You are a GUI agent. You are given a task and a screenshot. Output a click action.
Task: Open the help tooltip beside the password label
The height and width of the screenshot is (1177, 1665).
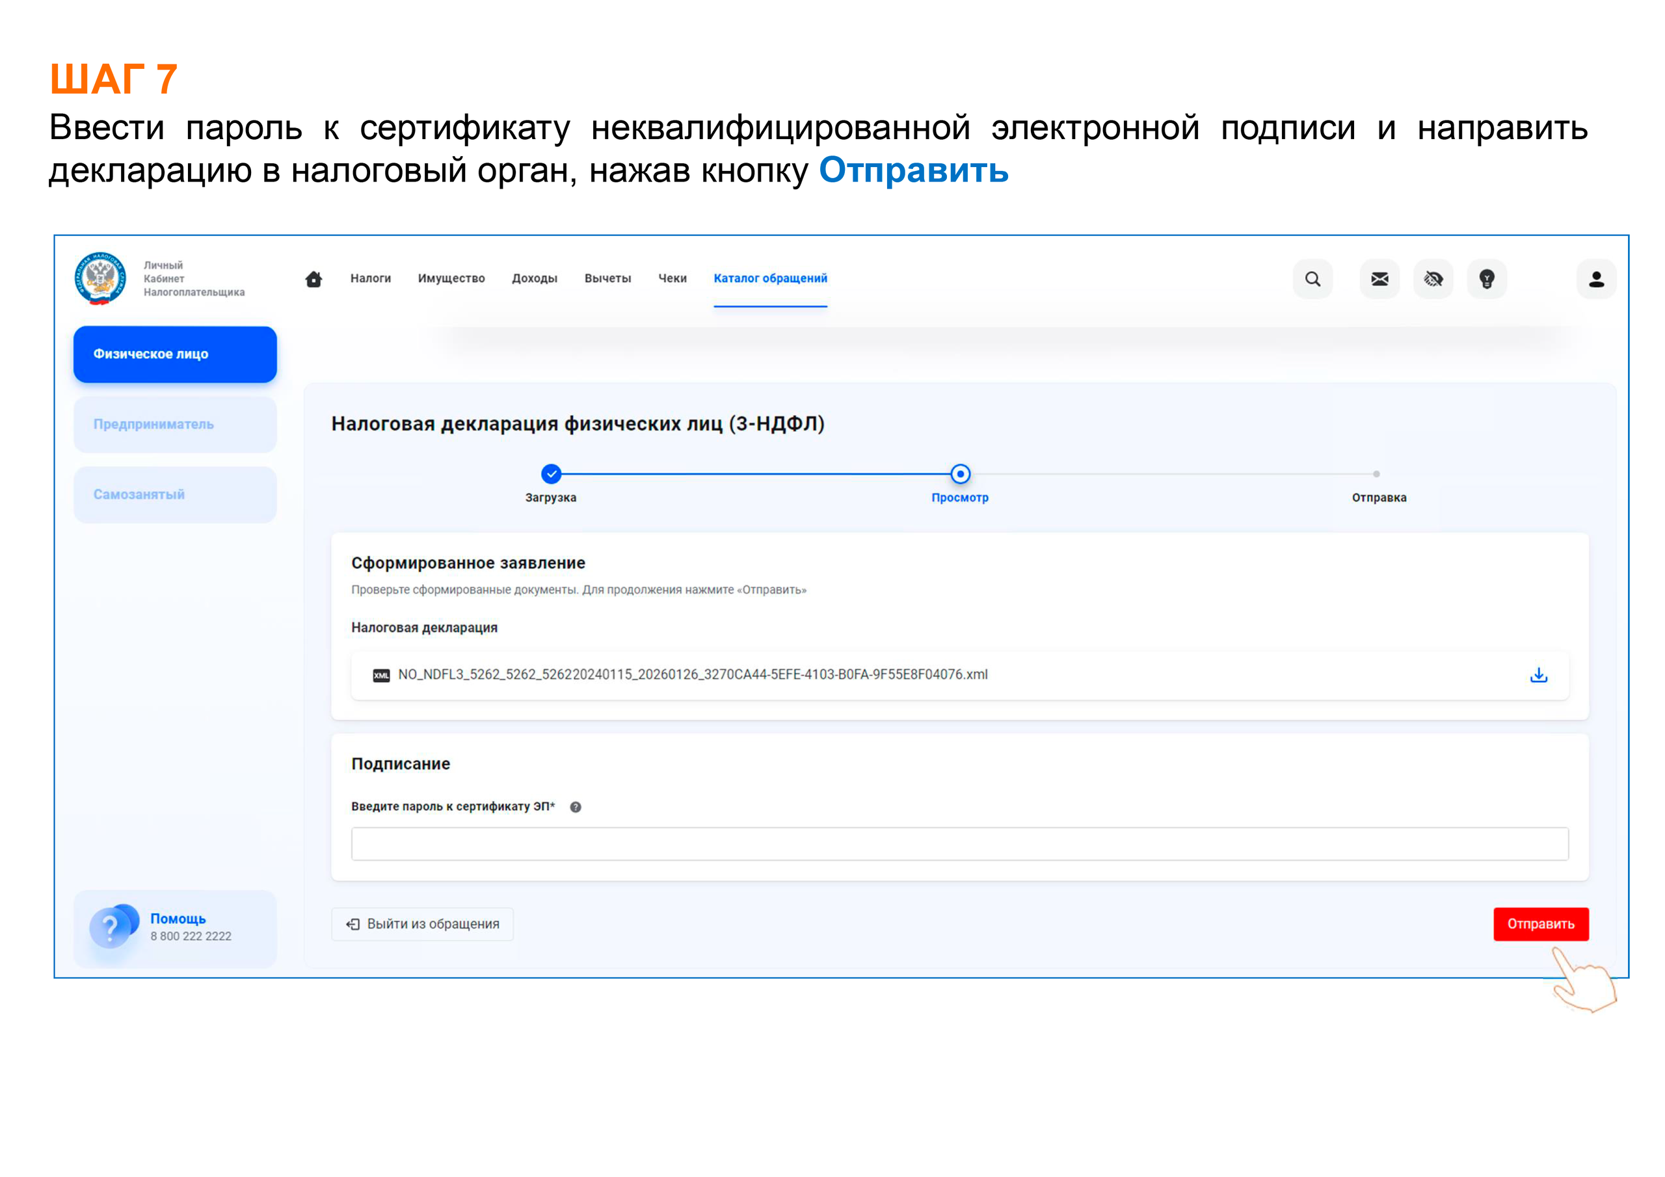point(575,806)
